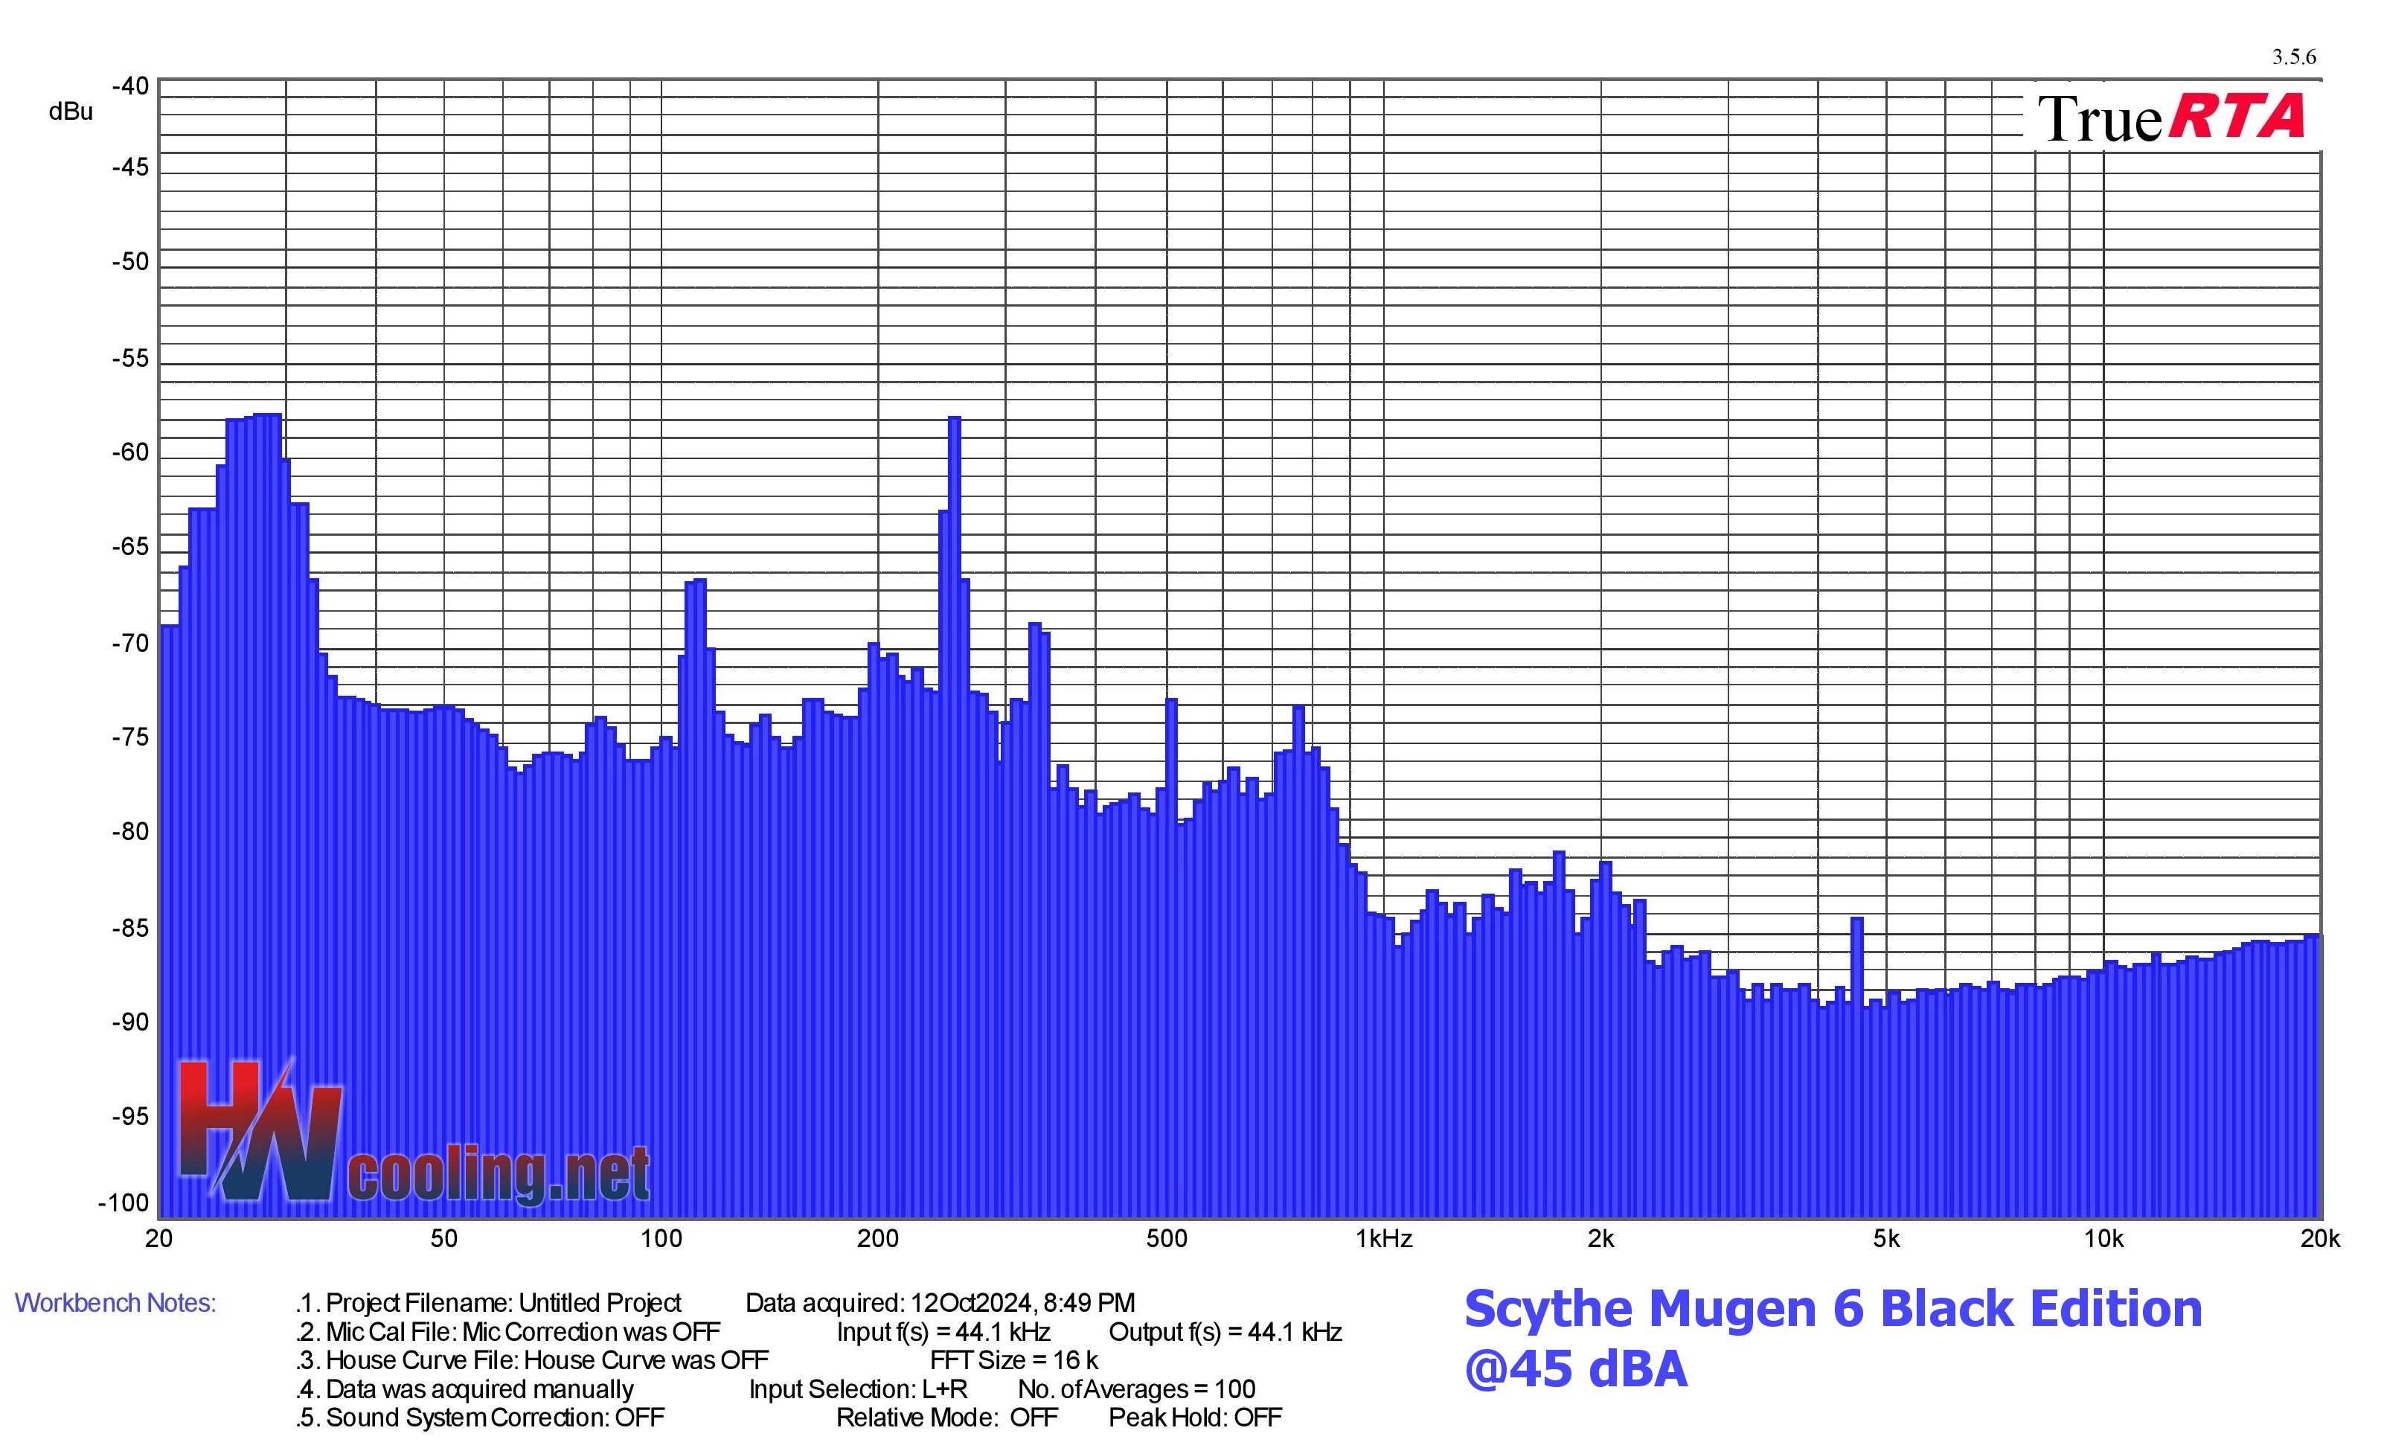This screenshot has height=1451, width=2381.
Task: Click the Project Filename note line
Action: [489, 1303]
